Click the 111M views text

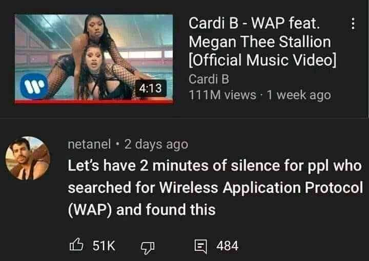222,95
